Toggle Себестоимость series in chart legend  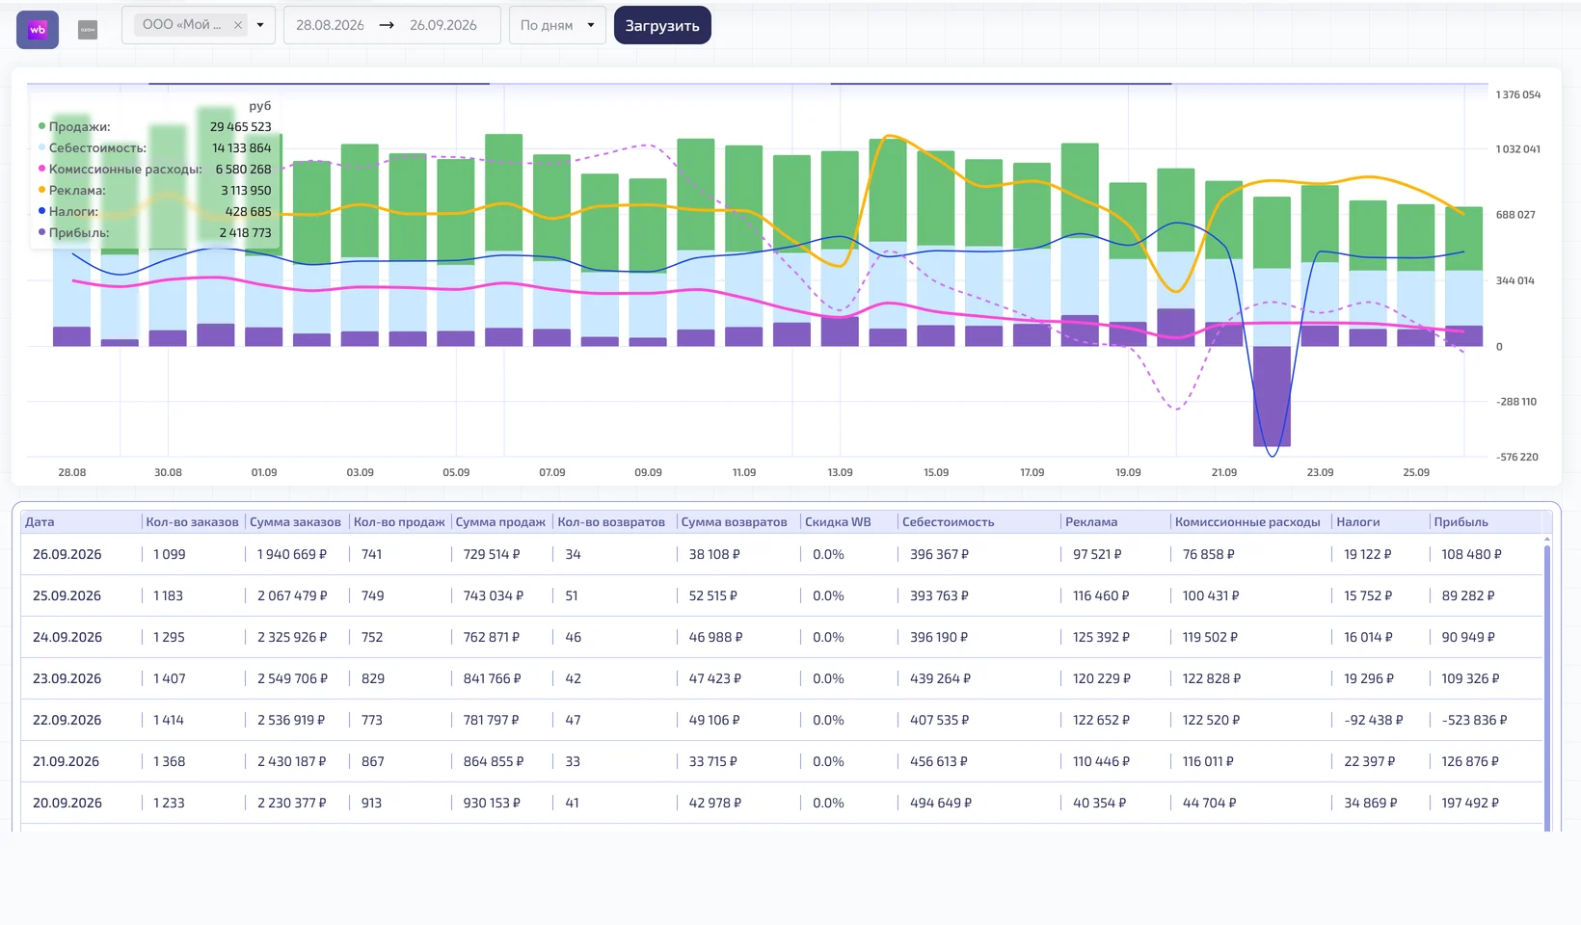tap(93, 147)
